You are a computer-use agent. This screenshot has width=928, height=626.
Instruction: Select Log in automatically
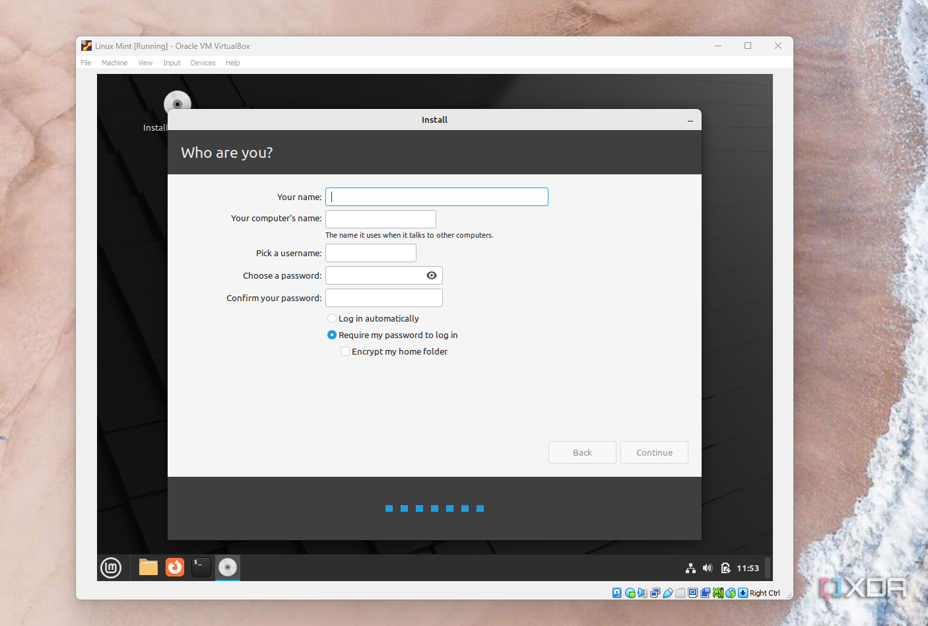tap(331, 318)
